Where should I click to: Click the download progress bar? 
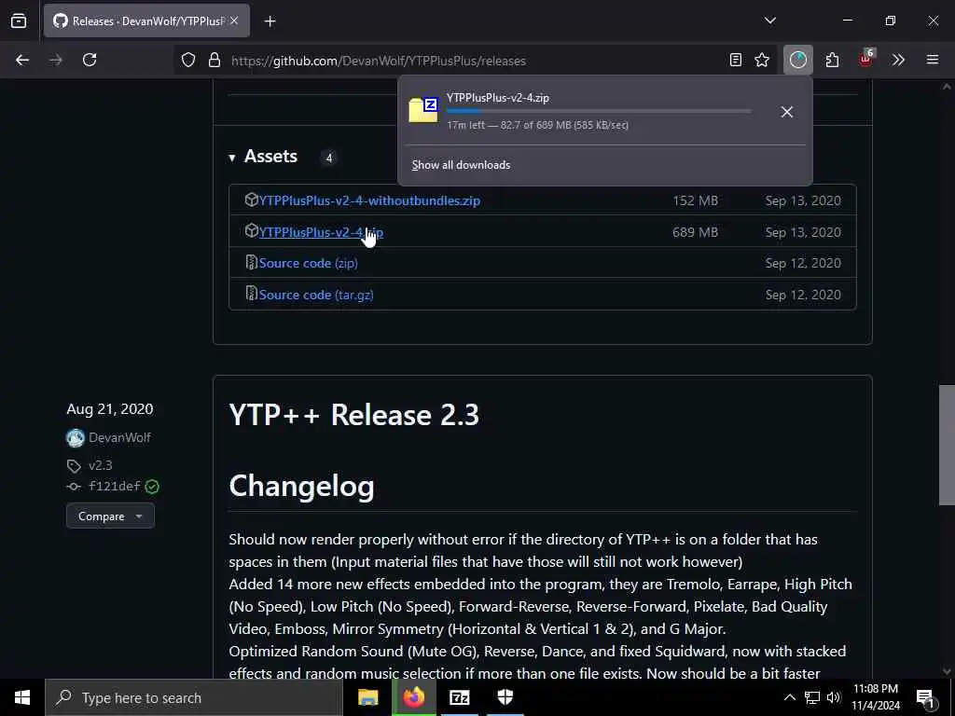(x=599, y=111)
